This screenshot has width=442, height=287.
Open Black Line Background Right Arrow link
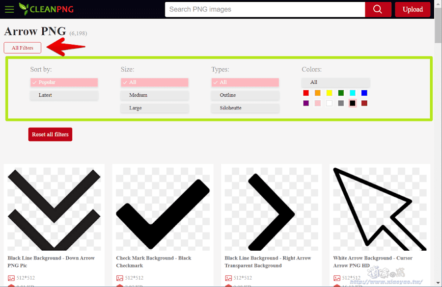[268, 261]
